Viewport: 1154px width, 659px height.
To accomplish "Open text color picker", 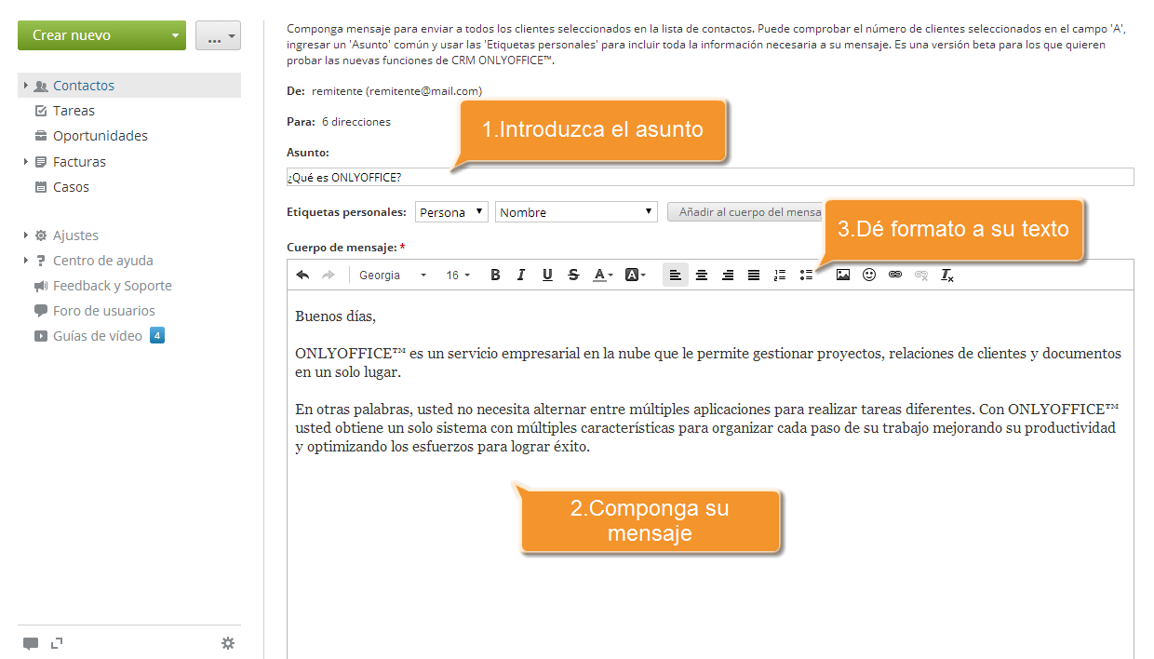I will (603, 275).
